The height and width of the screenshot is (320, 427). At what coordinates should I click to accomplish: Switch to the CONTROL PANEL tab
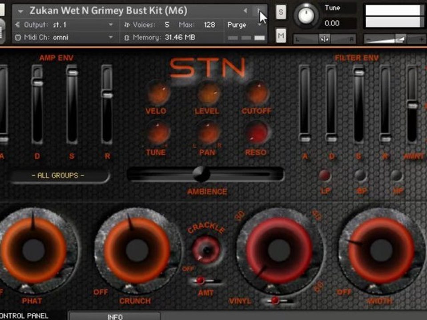coord(24,316)
